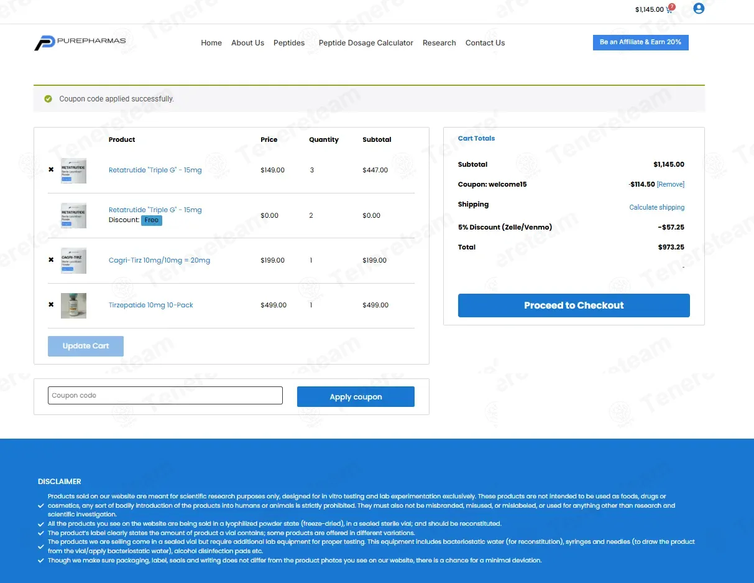Remove Cagri-Tirz from the cart
Viewport: 754px width, 583px height.
click(x=51, y=260)
